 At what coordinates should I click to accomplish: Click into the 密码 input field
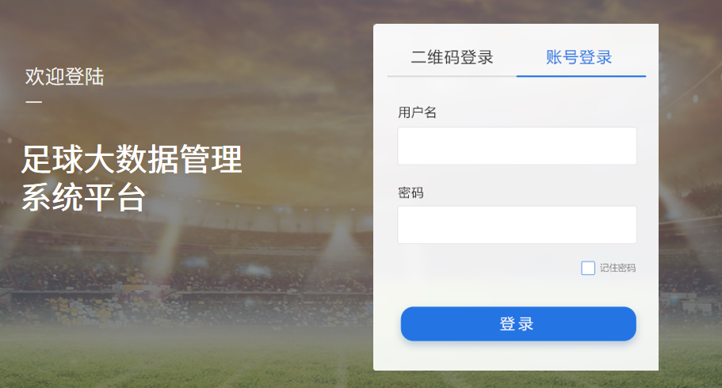pos(517,225)
